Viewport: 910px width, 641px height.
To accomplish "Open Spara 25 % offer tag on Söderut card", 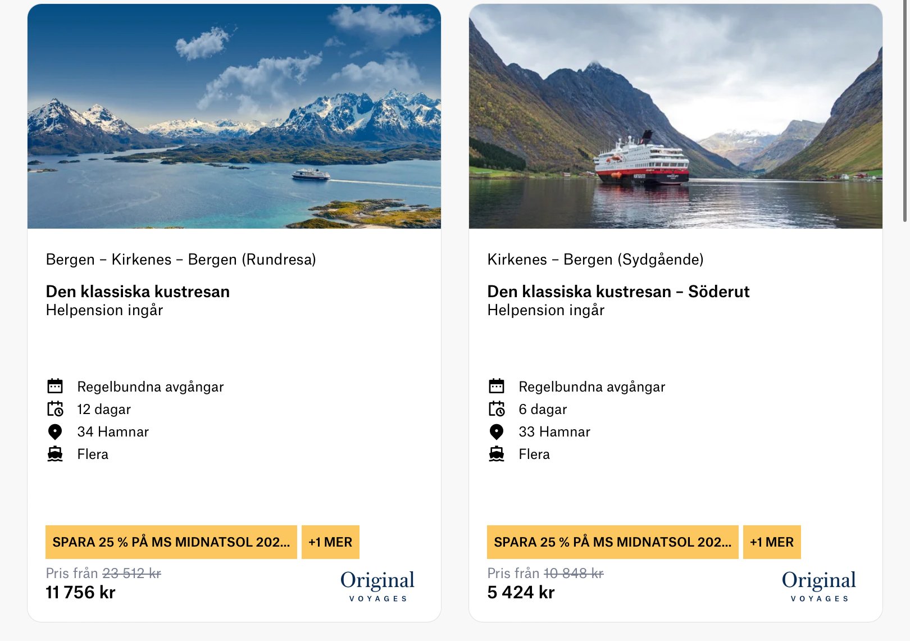I will click(612, 542).
